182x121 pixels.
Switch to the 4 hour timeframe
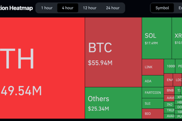(x=67, y=8)
